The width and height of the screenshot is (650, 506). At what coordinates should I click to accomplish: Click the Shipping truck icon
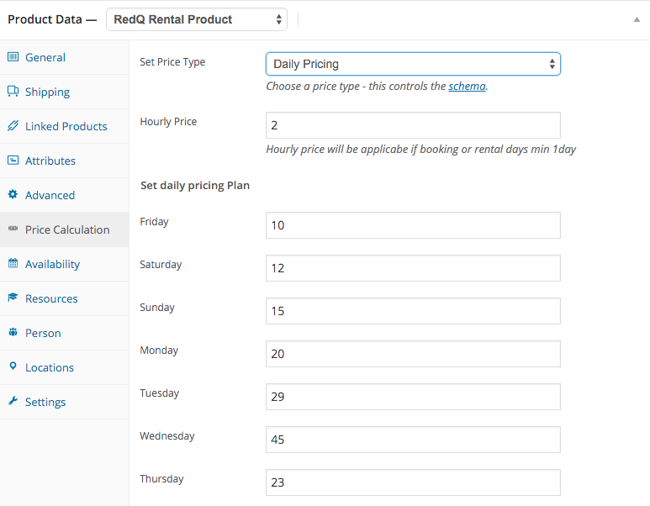click(13, 91)
